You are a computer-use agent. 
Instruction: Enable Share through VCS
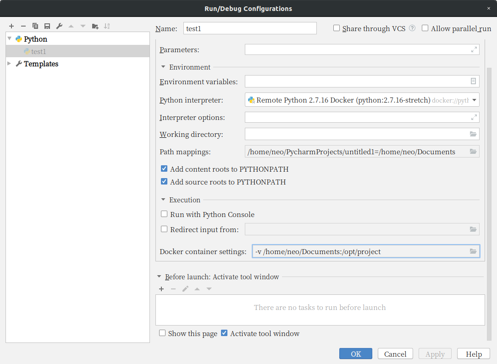(336, 28)
